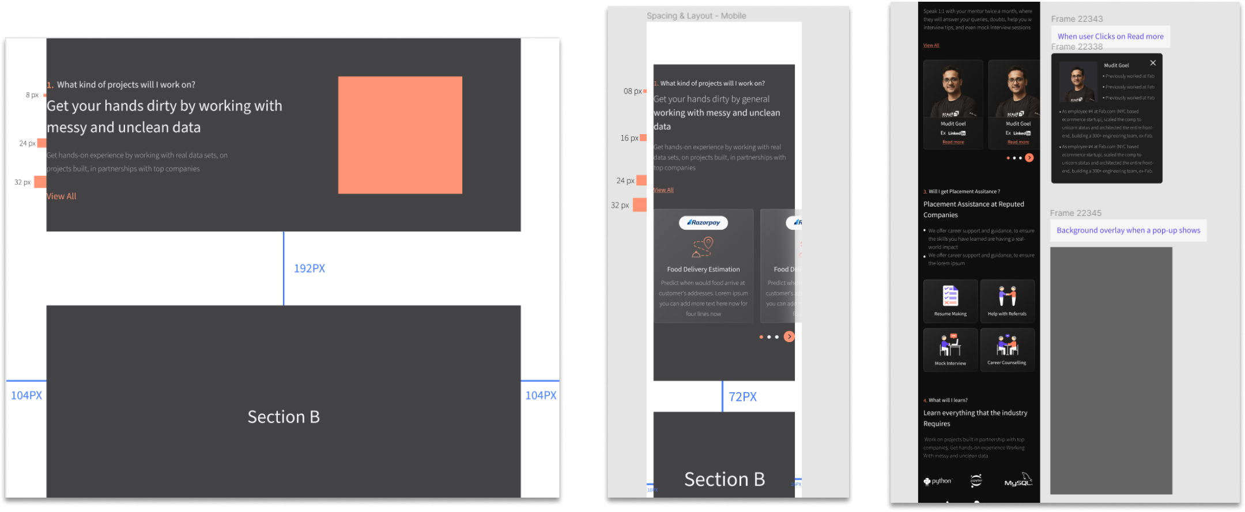
Task: Click the Help with Referrals handshake icon
Action: tap(1007, 295)
